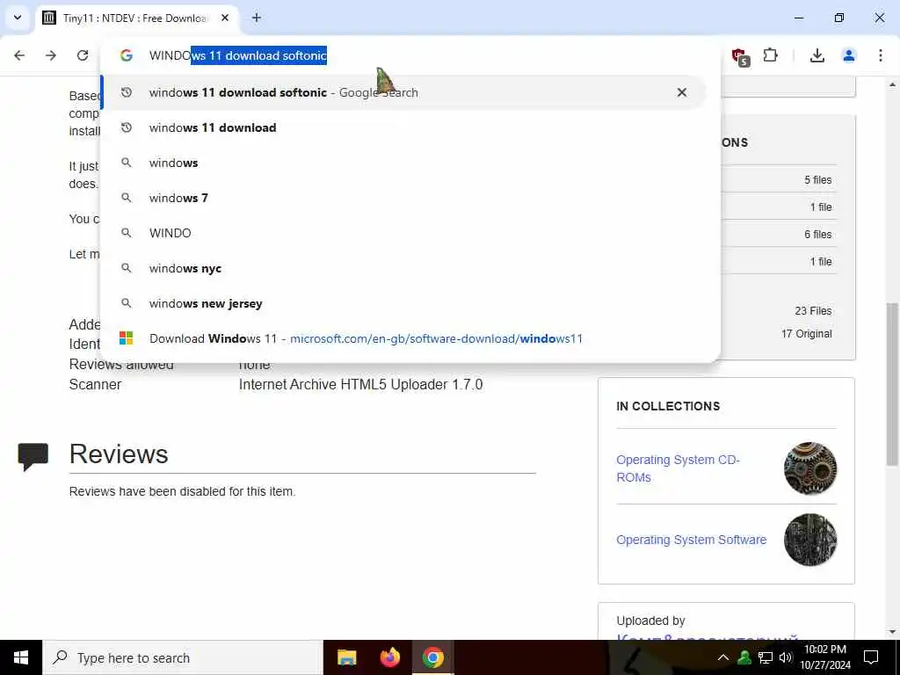Click the browser Back arrow
The image size is (900, 675).
coord(19,55)
